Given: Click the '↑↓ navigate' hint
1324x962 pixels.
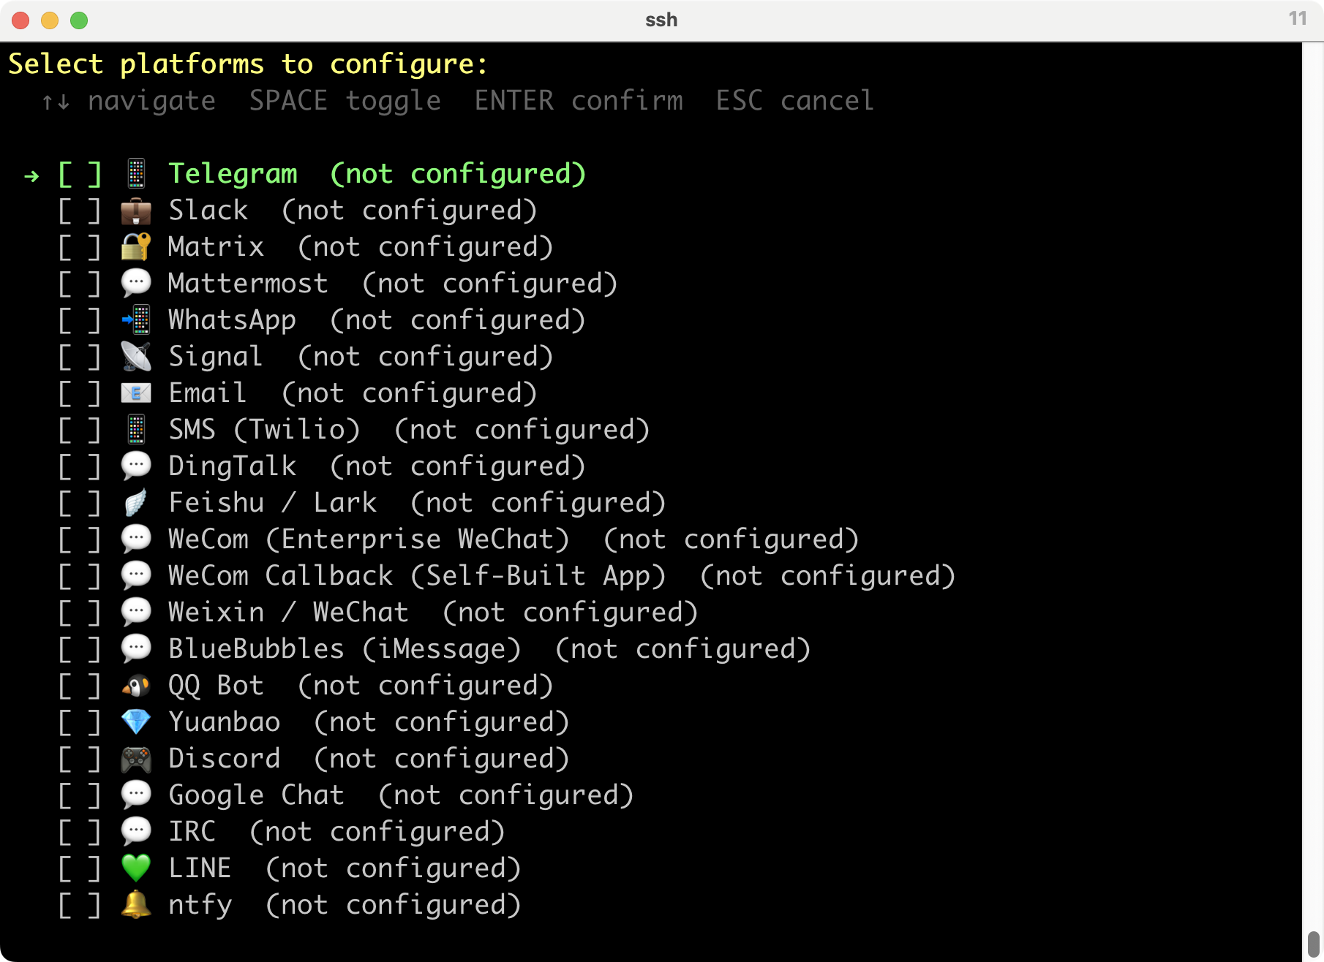Looking at the screenshot, I should point(128,101).
